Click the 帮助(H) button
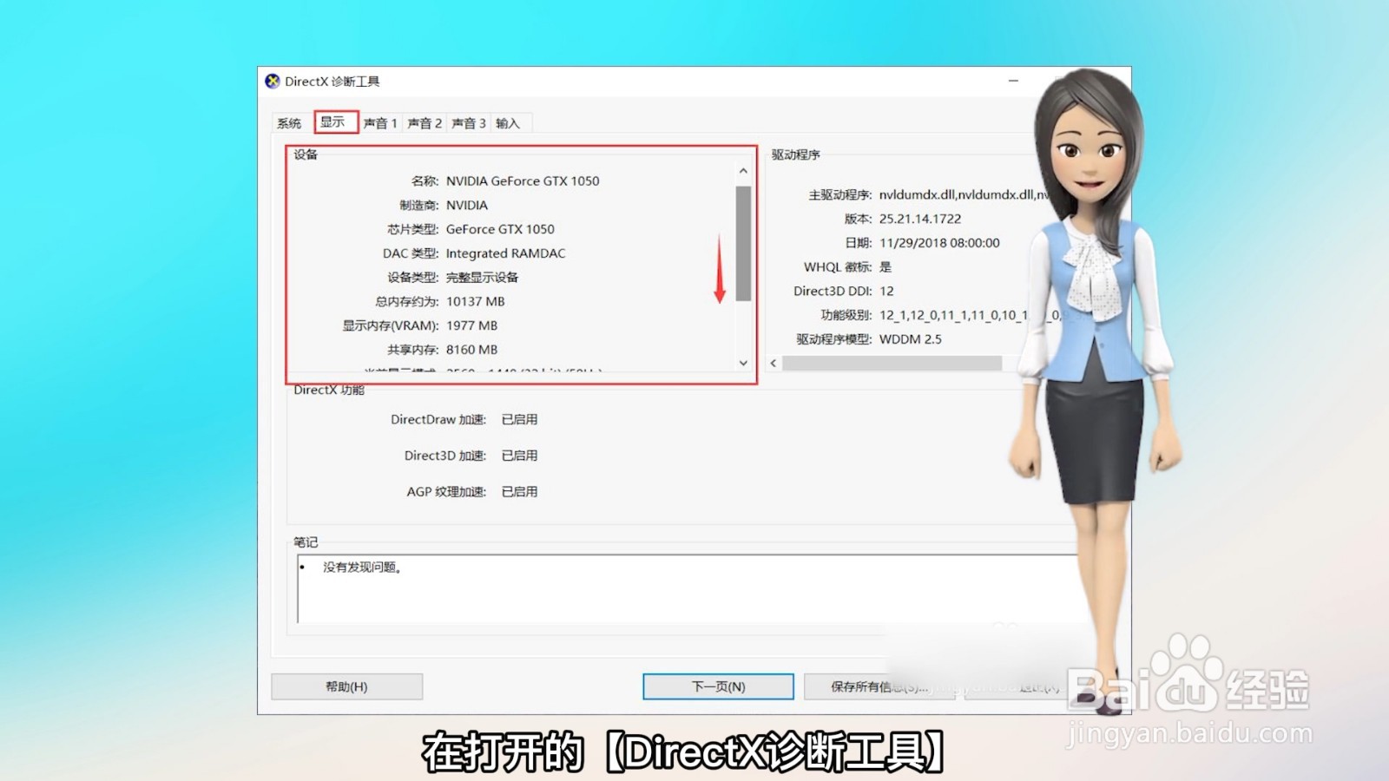 pyautogui.click(x=347, y=686)
